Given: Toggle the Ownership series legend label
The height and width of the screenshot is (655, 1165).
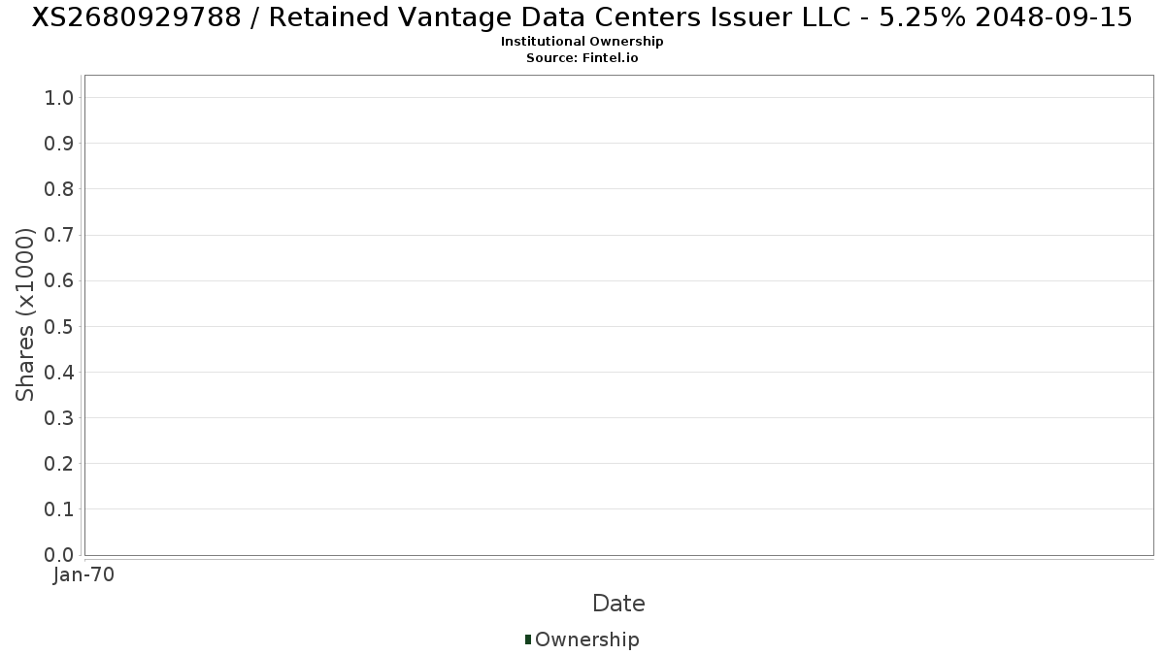Looking at the screenshot, I should pos(586,639).
